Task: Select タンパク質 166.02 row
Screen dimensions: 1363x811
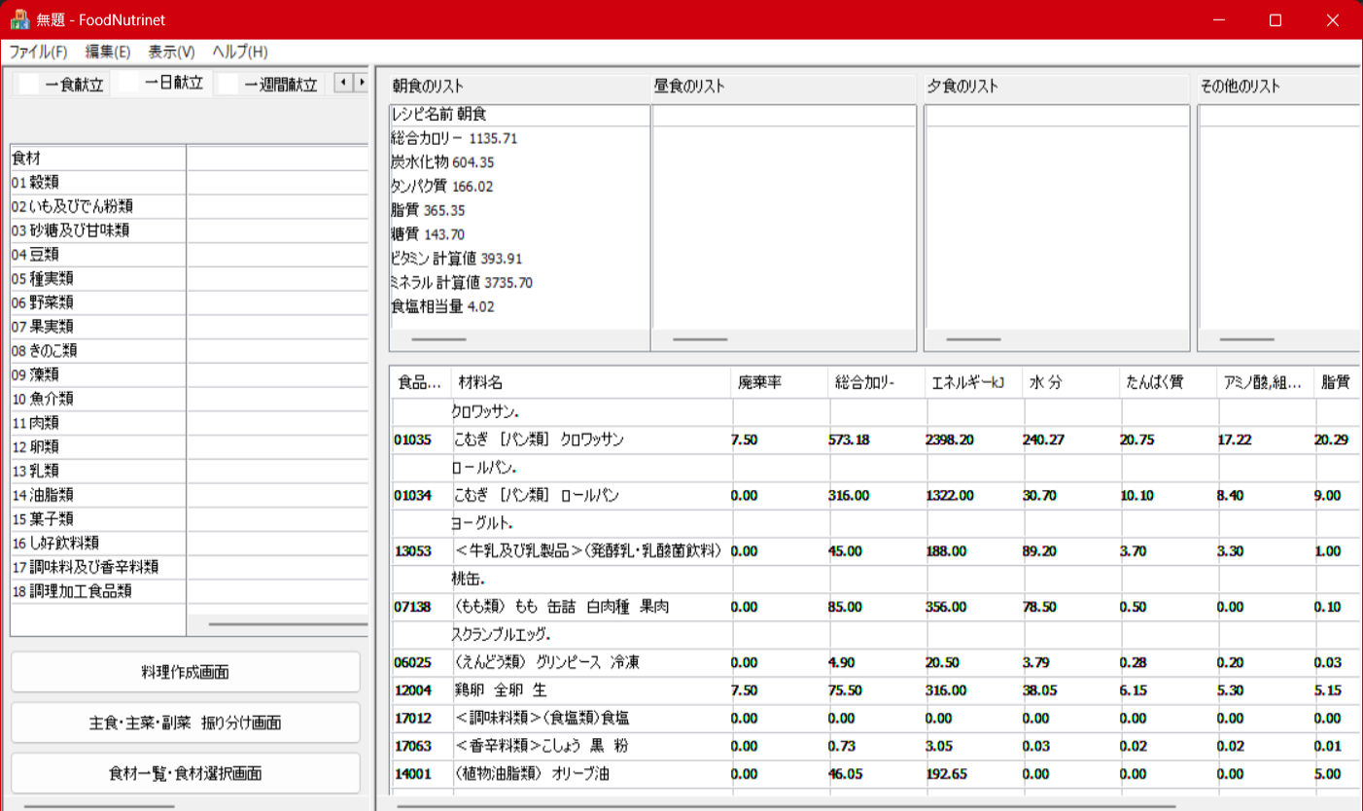Action: tap(519, 187)
